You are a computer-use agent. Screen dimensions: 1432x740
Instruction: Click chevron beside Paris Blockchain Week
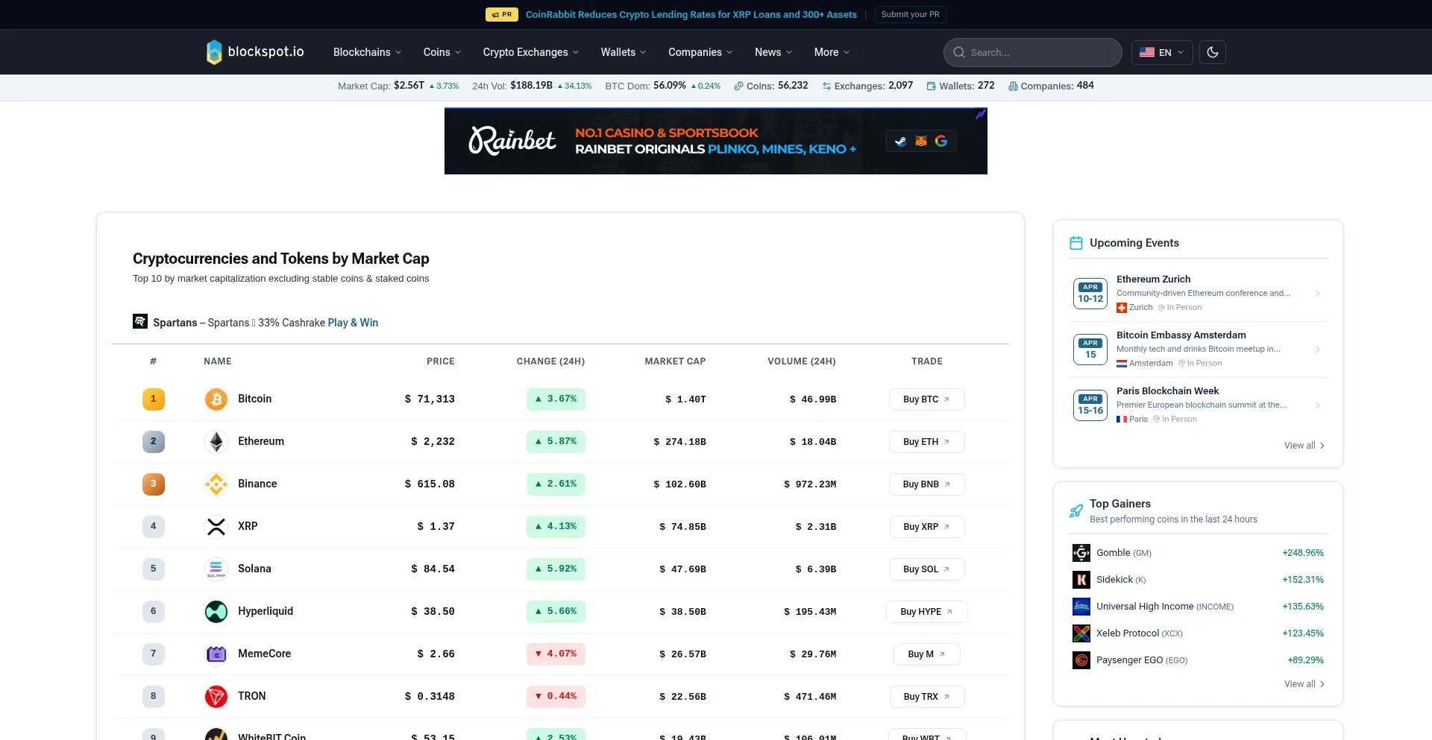click(x=1318, y=405)
